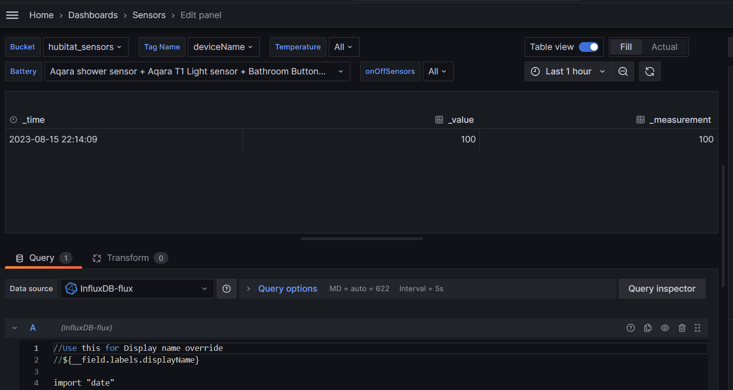Switch to the Query tab
This screenshot has height=390, width=733.
click(x=44, y=258)
